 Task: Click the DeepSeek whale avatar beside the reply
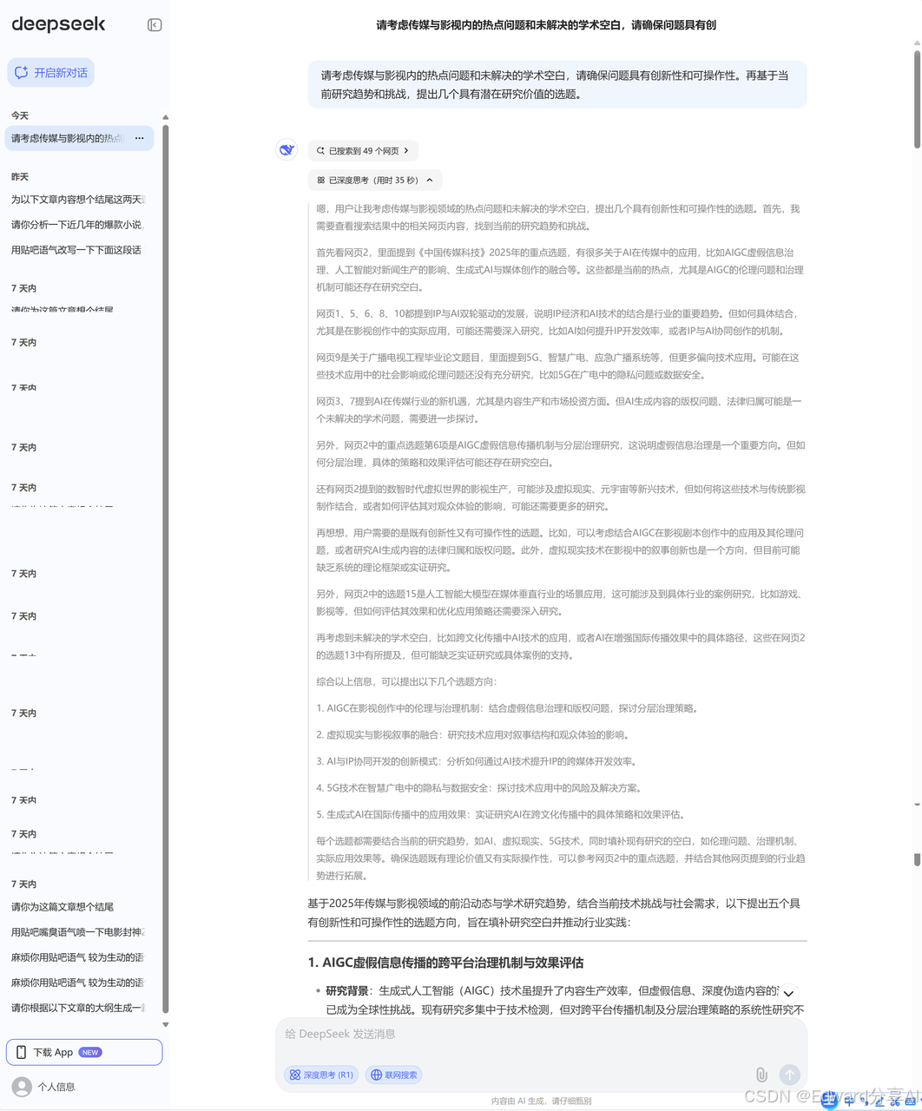[286, 149]
